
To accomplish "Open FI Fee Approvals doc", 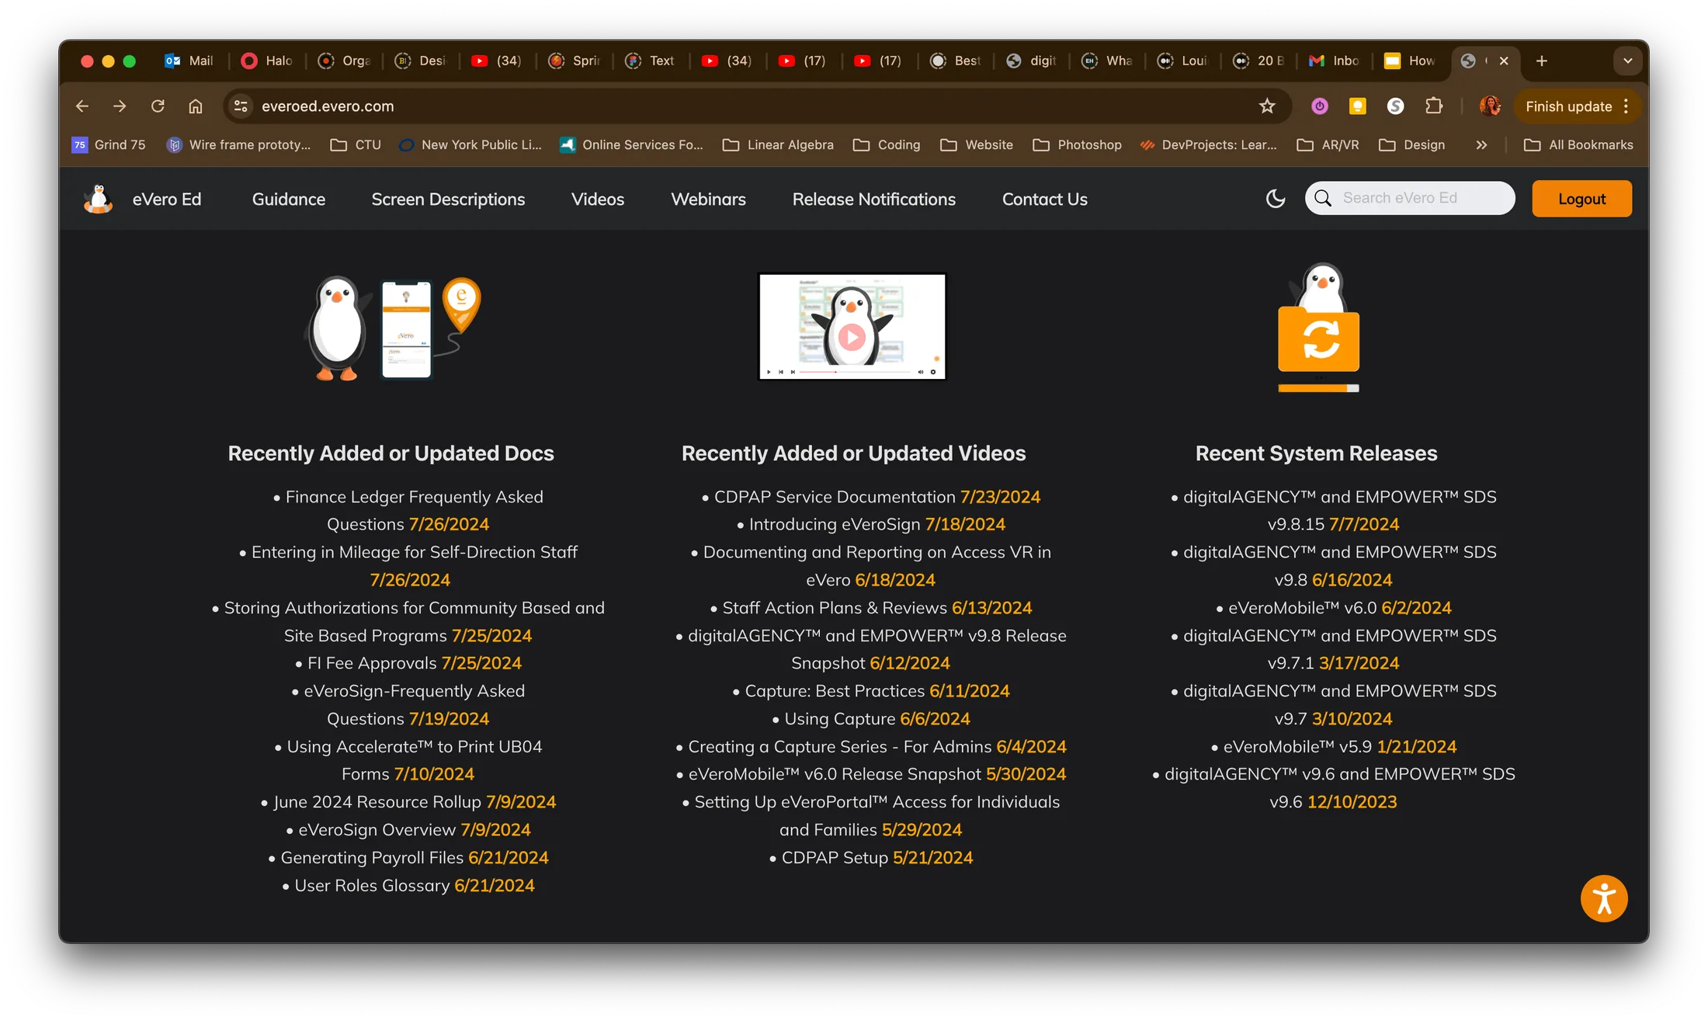I will click(x=408, y=663).
